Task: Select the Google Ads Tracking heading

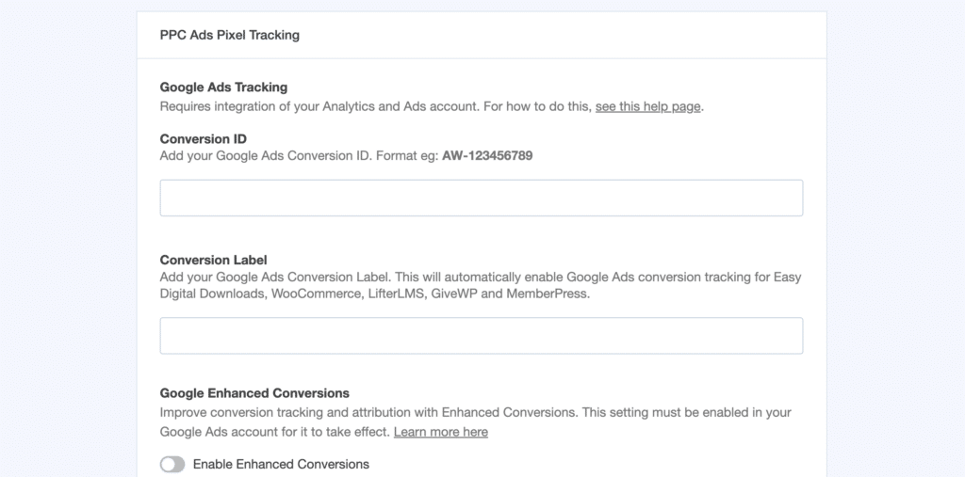Action: click(x=223, y=87)
